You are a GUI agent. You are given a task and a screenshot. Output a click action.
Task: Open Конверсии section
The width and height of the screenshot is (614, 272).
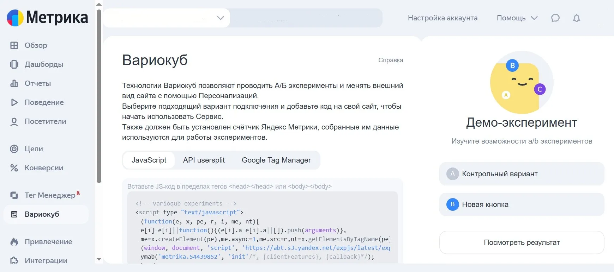pyautogui.click(x=44, y=168)
